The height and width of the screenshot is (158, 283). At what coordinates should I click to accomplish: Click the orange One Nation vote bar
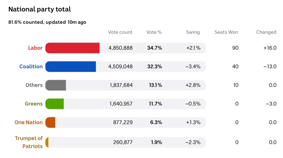pos(51,122)
